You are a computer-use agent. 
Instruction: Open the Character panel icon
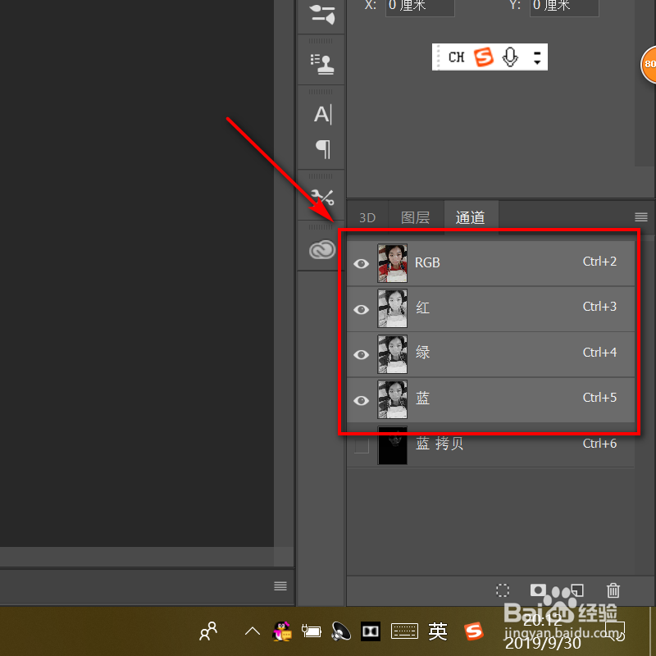322,114
